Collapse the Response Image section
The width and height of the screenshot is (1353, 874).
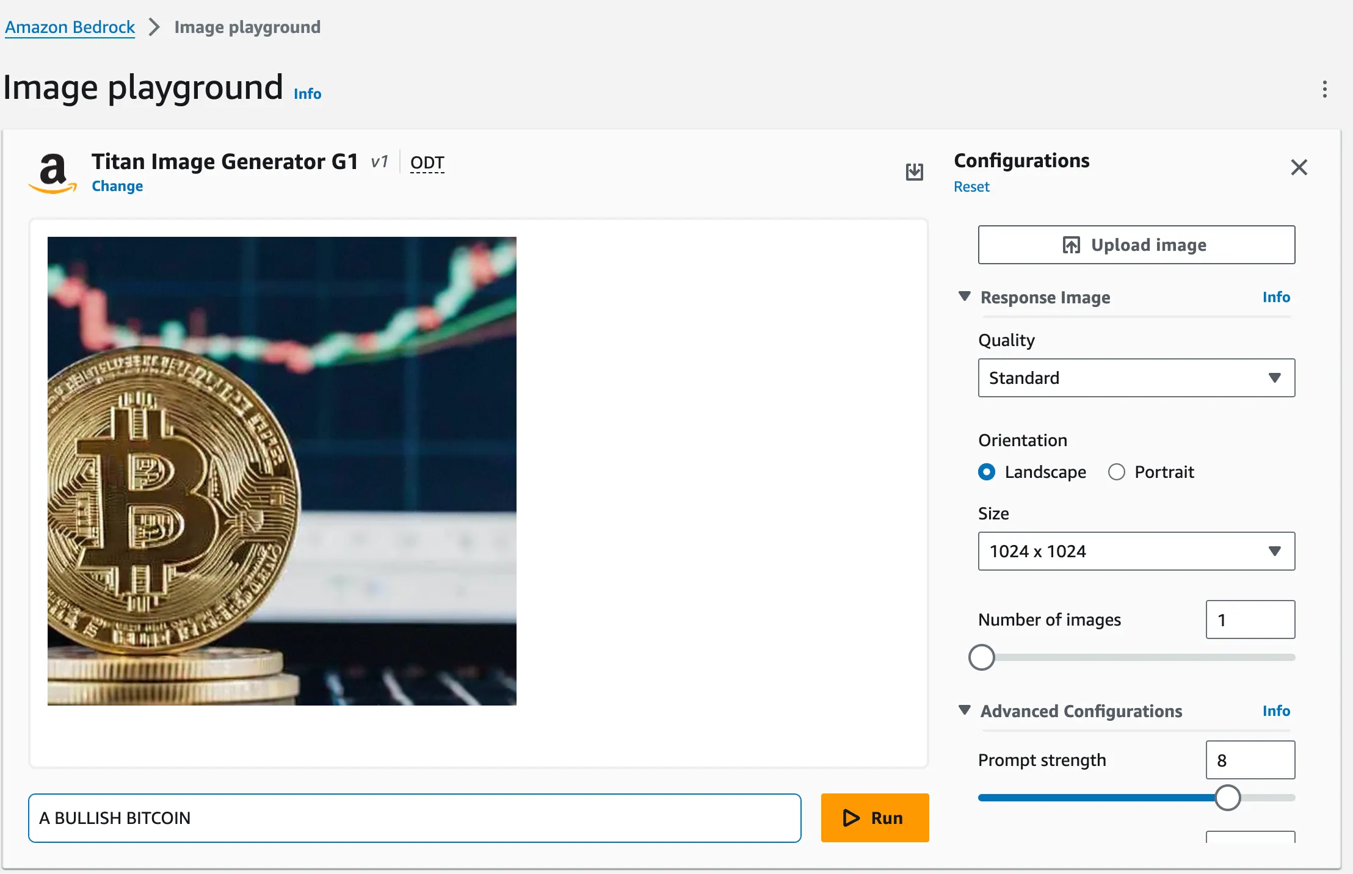point(965,297)
